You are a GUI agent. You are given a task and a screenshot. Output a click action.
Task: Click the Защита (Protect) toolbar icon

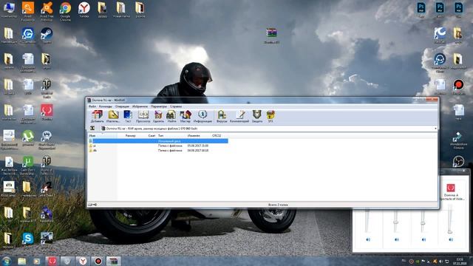[257, 116]
